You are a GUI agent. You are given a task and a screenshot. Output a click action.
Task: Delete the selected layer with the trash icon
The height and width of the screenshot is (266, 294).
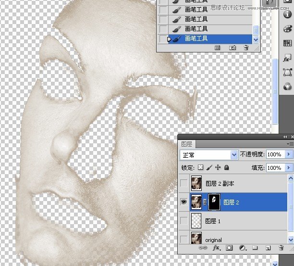281,248
